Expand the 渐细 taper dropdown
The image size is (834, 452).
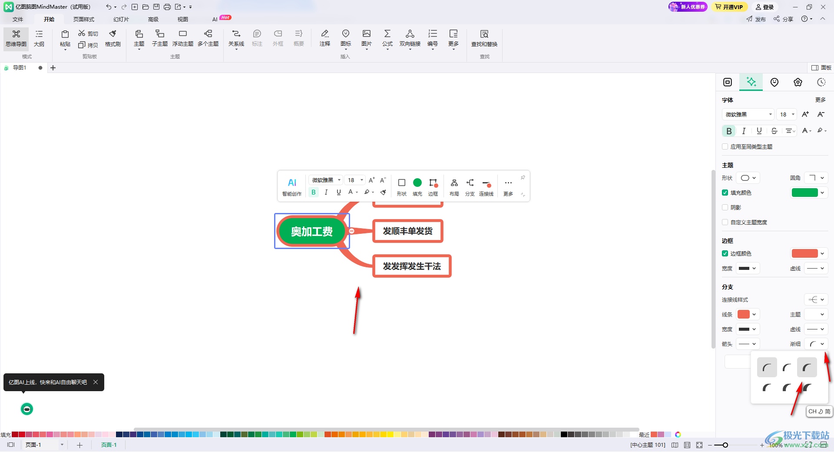816,344
